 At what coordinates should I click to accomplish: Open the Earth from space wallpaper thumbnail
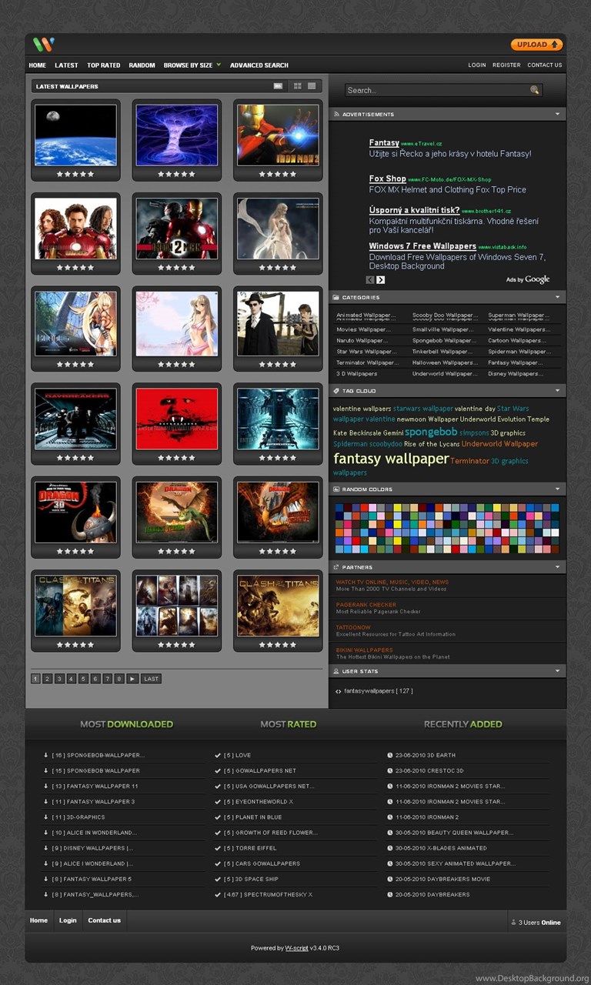click(x=75, y=135)
